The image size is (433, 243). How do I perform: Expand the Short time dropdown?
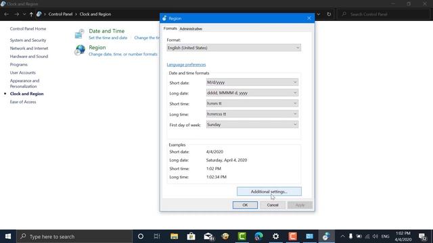pyautogui.click(x=252, y=103)
